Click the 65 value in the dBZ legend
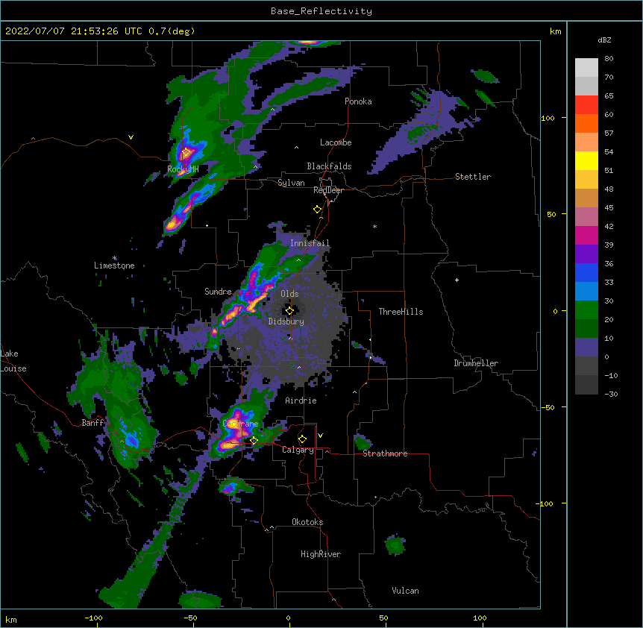 609,96
